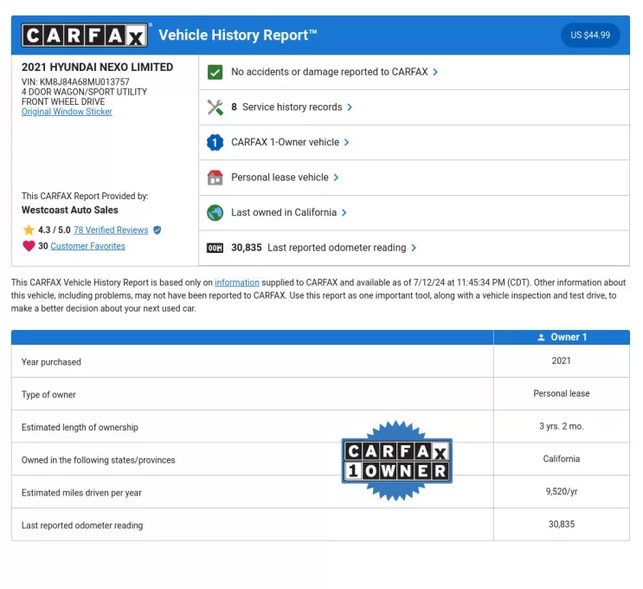This screenshot has width=643, height=589.
Task: Click the blue verified shield icon
Action: coord(157,230)
